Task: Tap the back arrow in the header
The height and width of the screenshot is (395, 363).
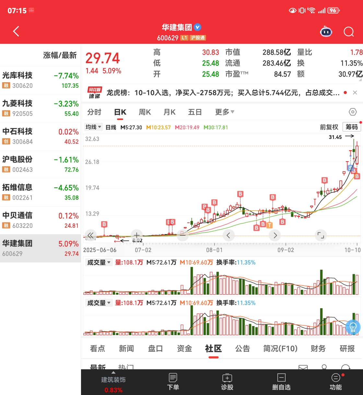Action: pyautogui.click(x=16, y=31)
